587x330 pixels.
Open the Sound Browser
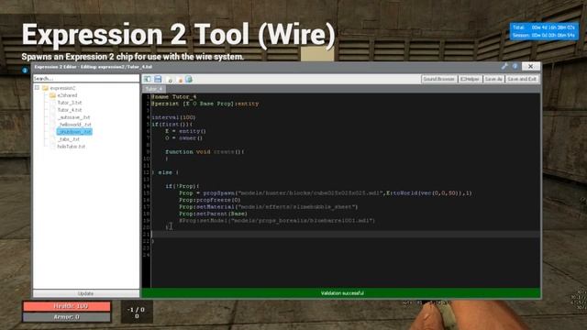tap(438, 79)
